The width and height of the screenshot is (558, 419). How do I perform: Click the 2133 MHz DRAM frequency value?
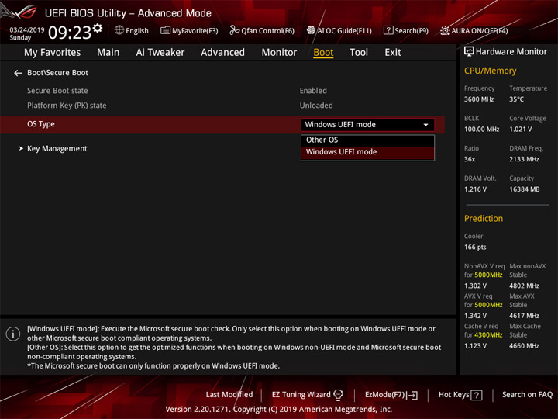[524, 159]
